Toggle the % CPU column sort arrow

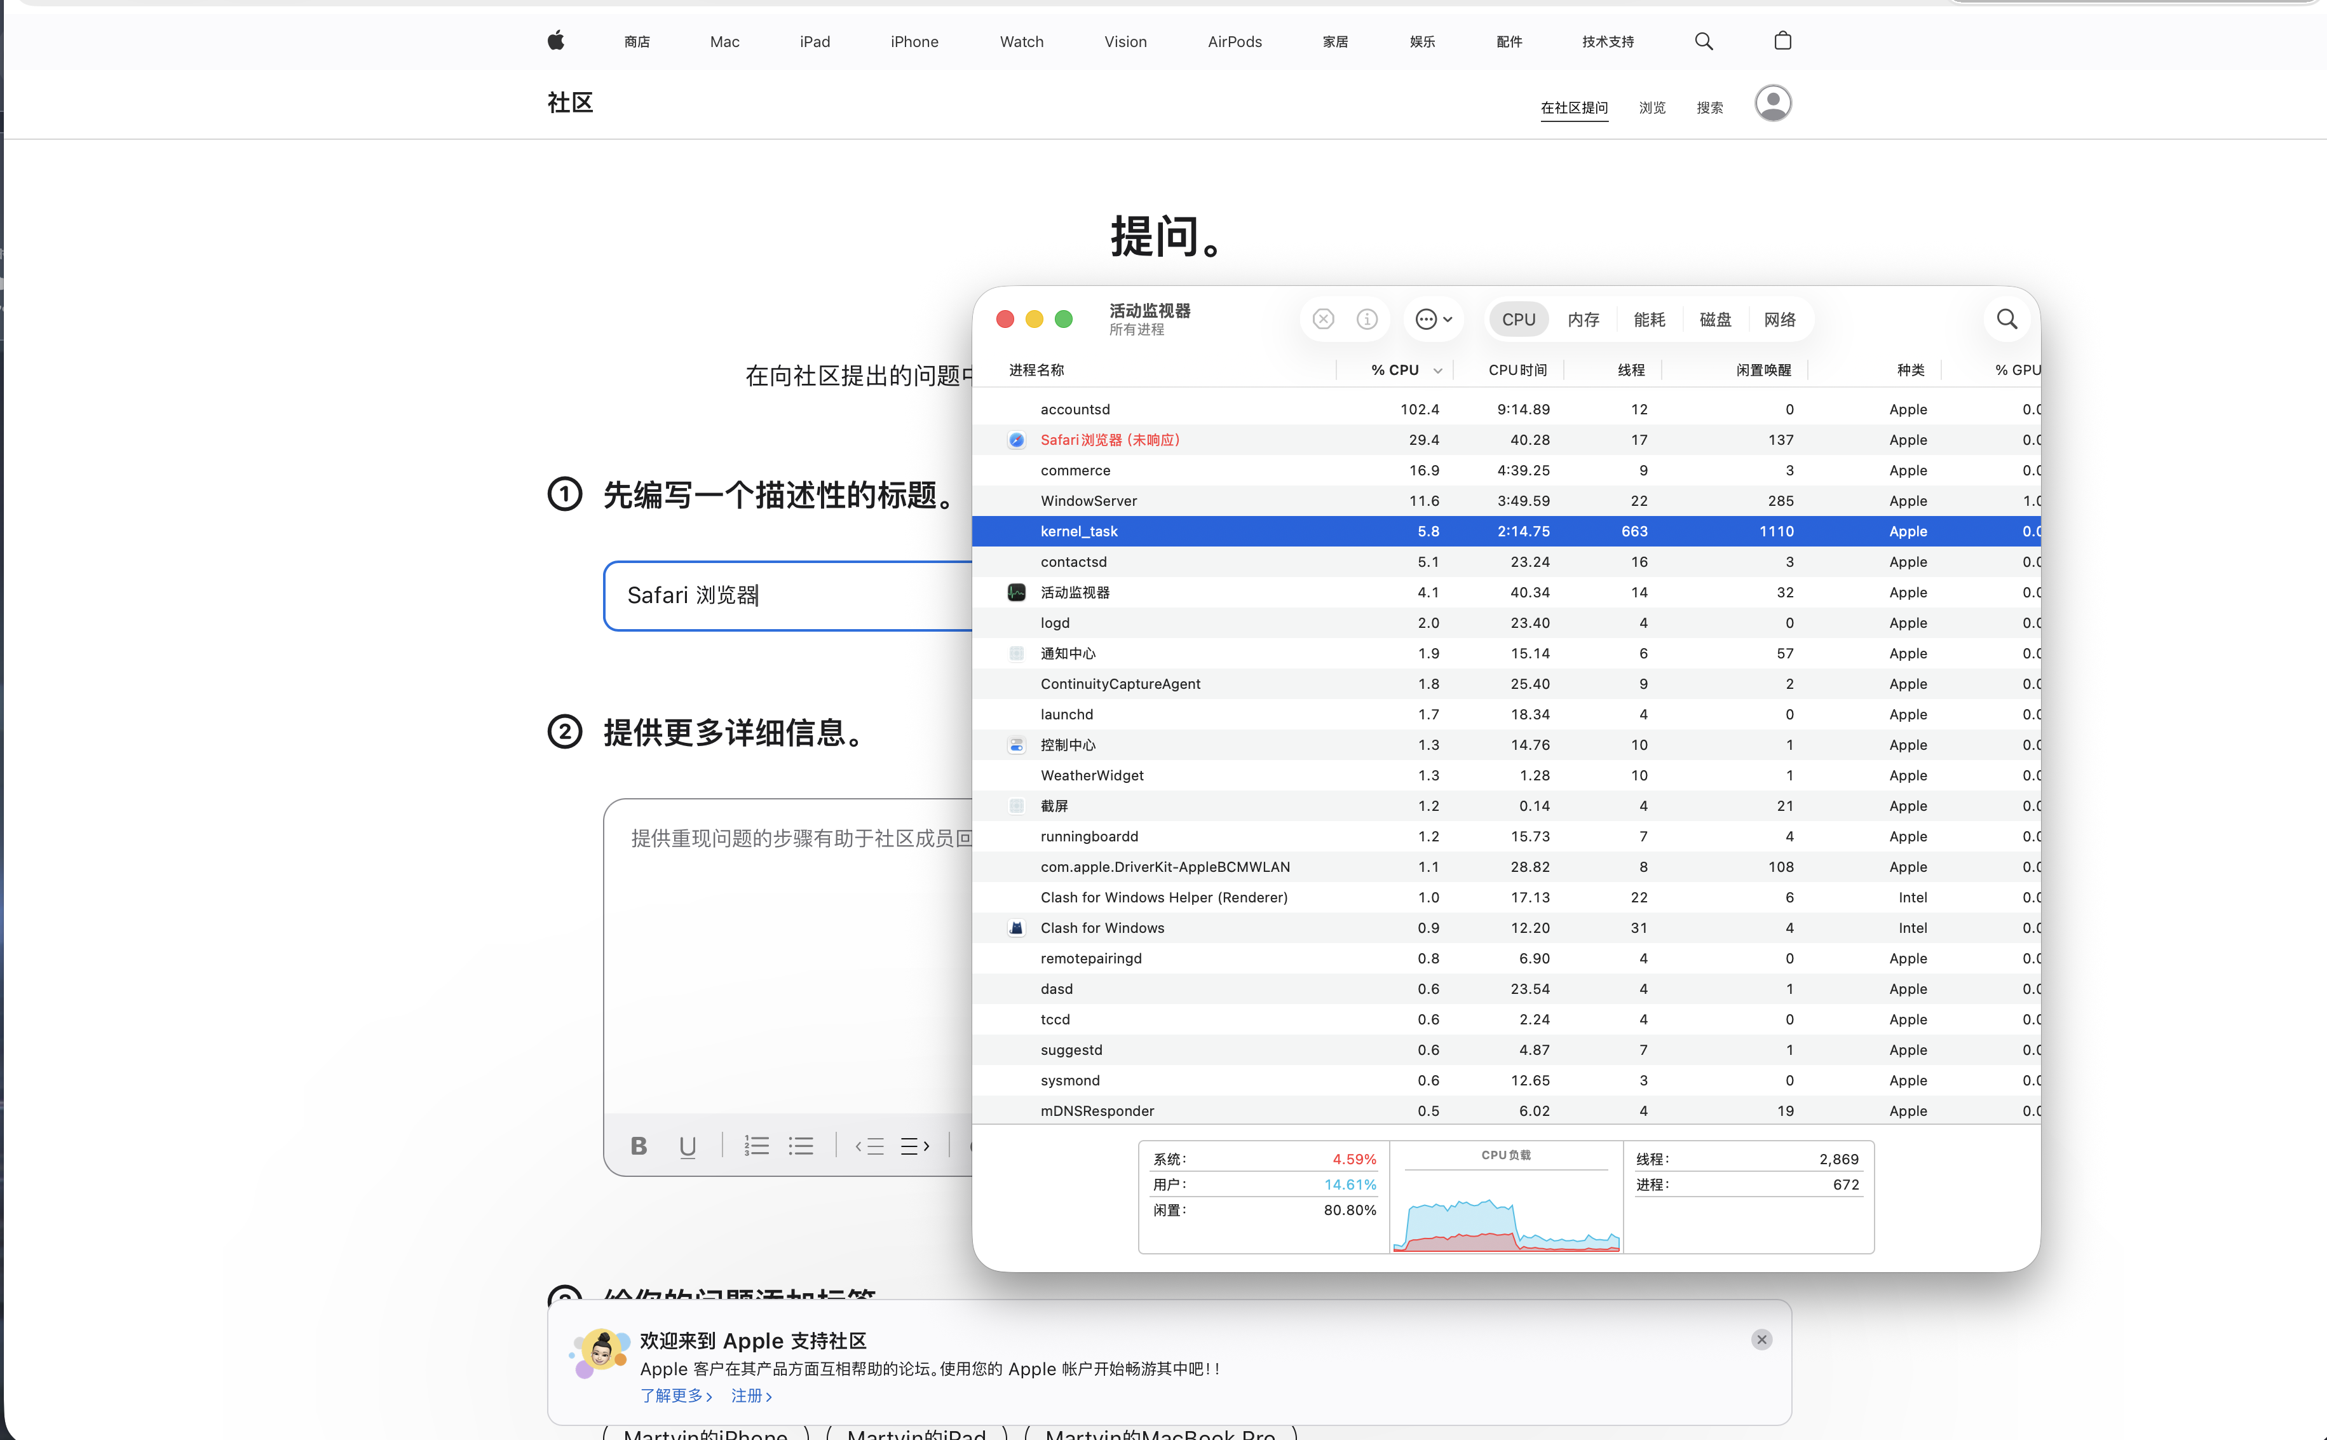(1438, 370)
